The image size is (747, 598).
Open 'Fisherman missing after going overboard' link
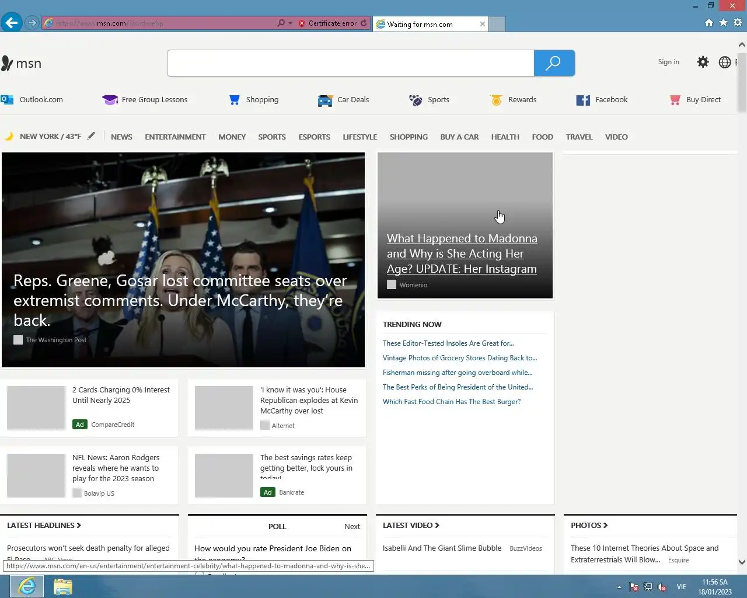coord(458,373)
